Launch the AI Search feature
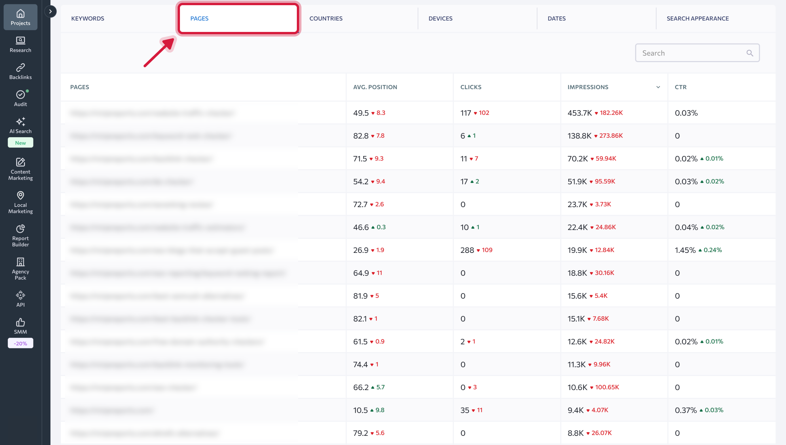Image resolution: width=786 pixels, height=445 pixels. pyautogui.click(x=20, y=125)
